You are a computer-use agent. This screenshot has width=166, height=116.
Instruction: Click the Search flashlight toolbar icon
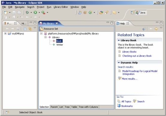[107, 13]
